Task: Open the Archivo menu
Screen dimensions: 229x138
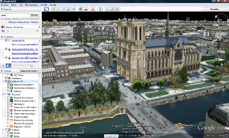Action: click(x=5, y=5)
